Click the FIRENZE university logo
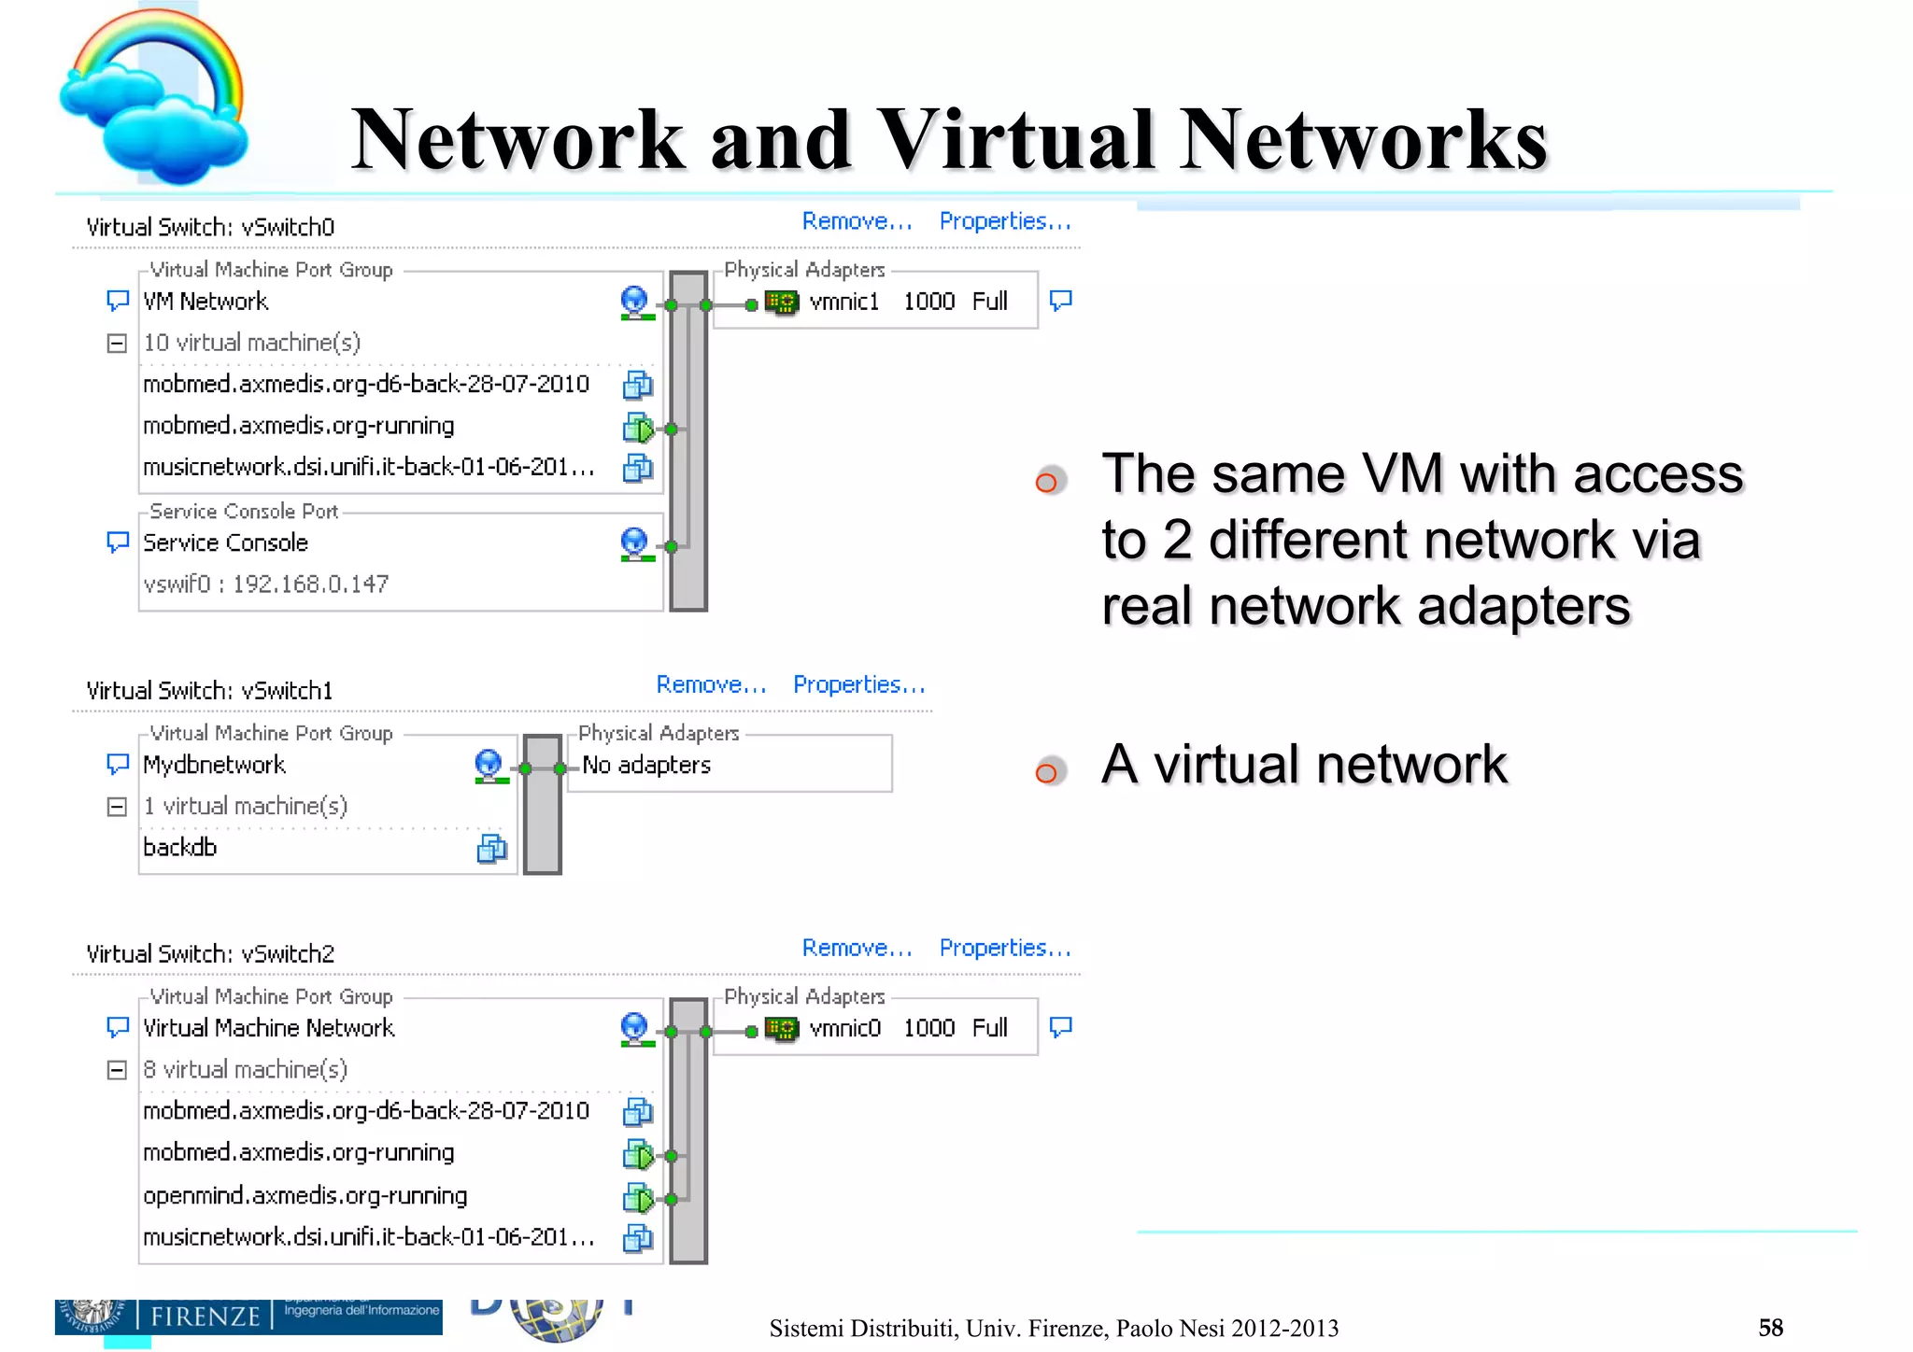Viewport: 1913px width, 1352px height. click(x=248, y=1317)
